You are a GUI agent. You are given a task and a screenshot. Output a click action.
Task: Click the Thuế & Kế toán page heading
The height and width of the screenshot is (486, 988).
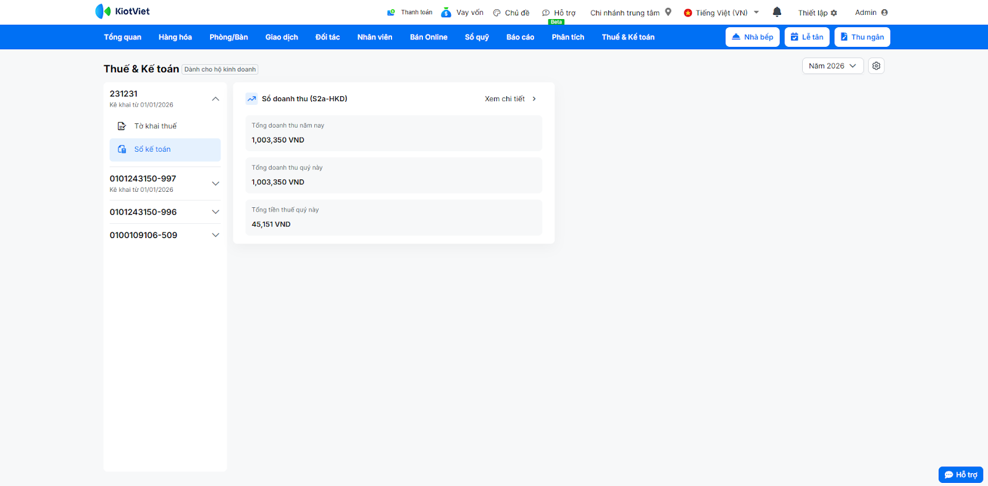141,68
